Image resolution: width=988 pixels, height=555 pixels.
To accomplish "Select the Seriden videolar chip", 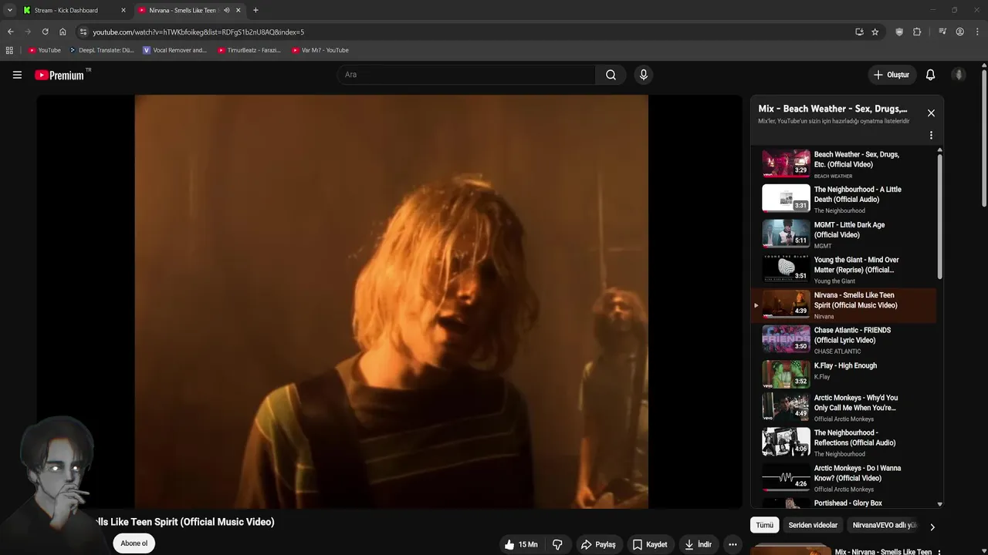I will (813, 525).
